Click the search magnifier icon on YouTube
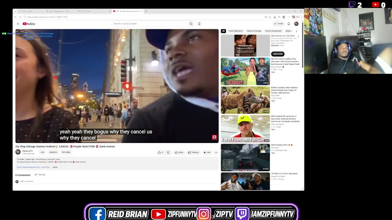392x220 pixels. [191, 24]
